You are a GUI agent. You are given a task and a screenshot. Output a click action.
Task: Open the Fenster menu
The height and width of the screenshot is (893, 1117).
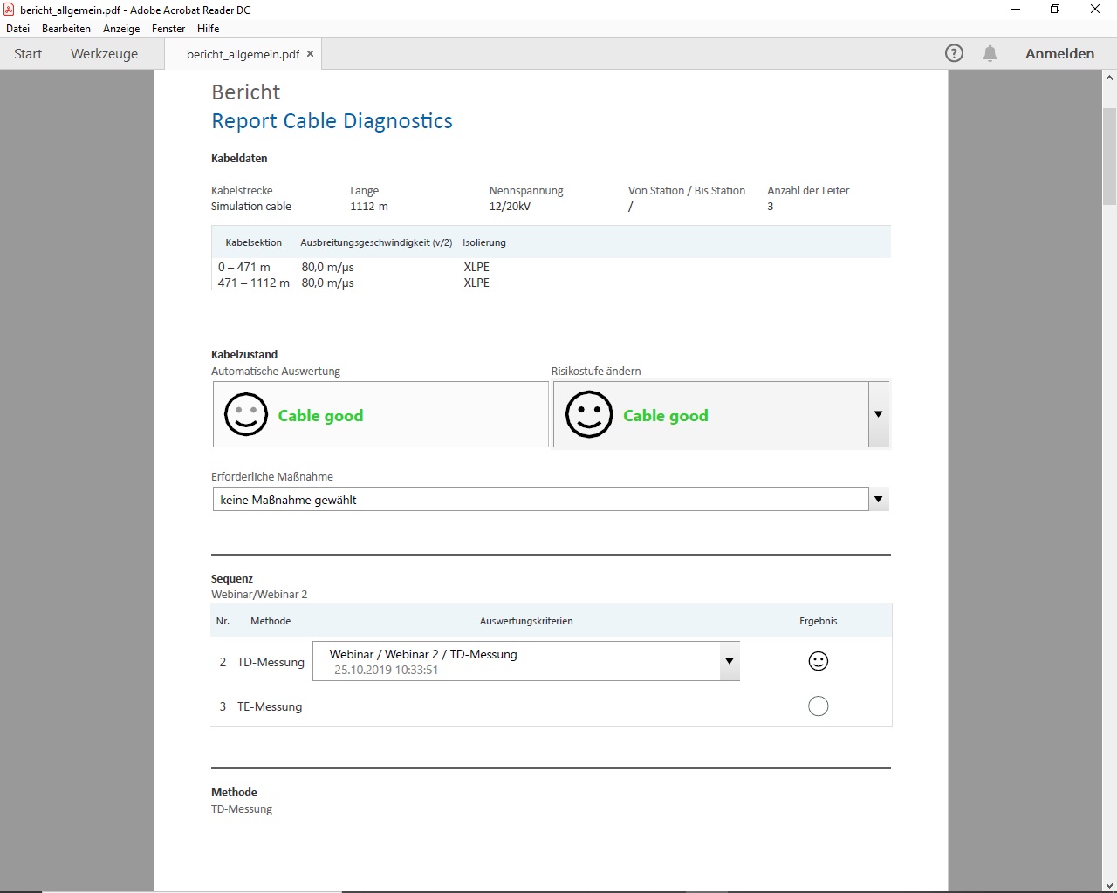[x=168, y=29]
